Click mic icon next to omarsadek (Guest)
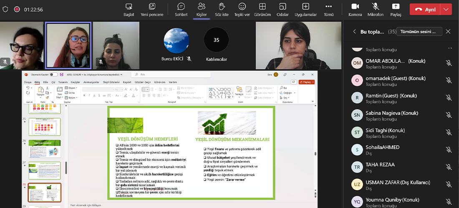Image resolution: width=459 pixels, height=208 pixels. pos(449,80)
